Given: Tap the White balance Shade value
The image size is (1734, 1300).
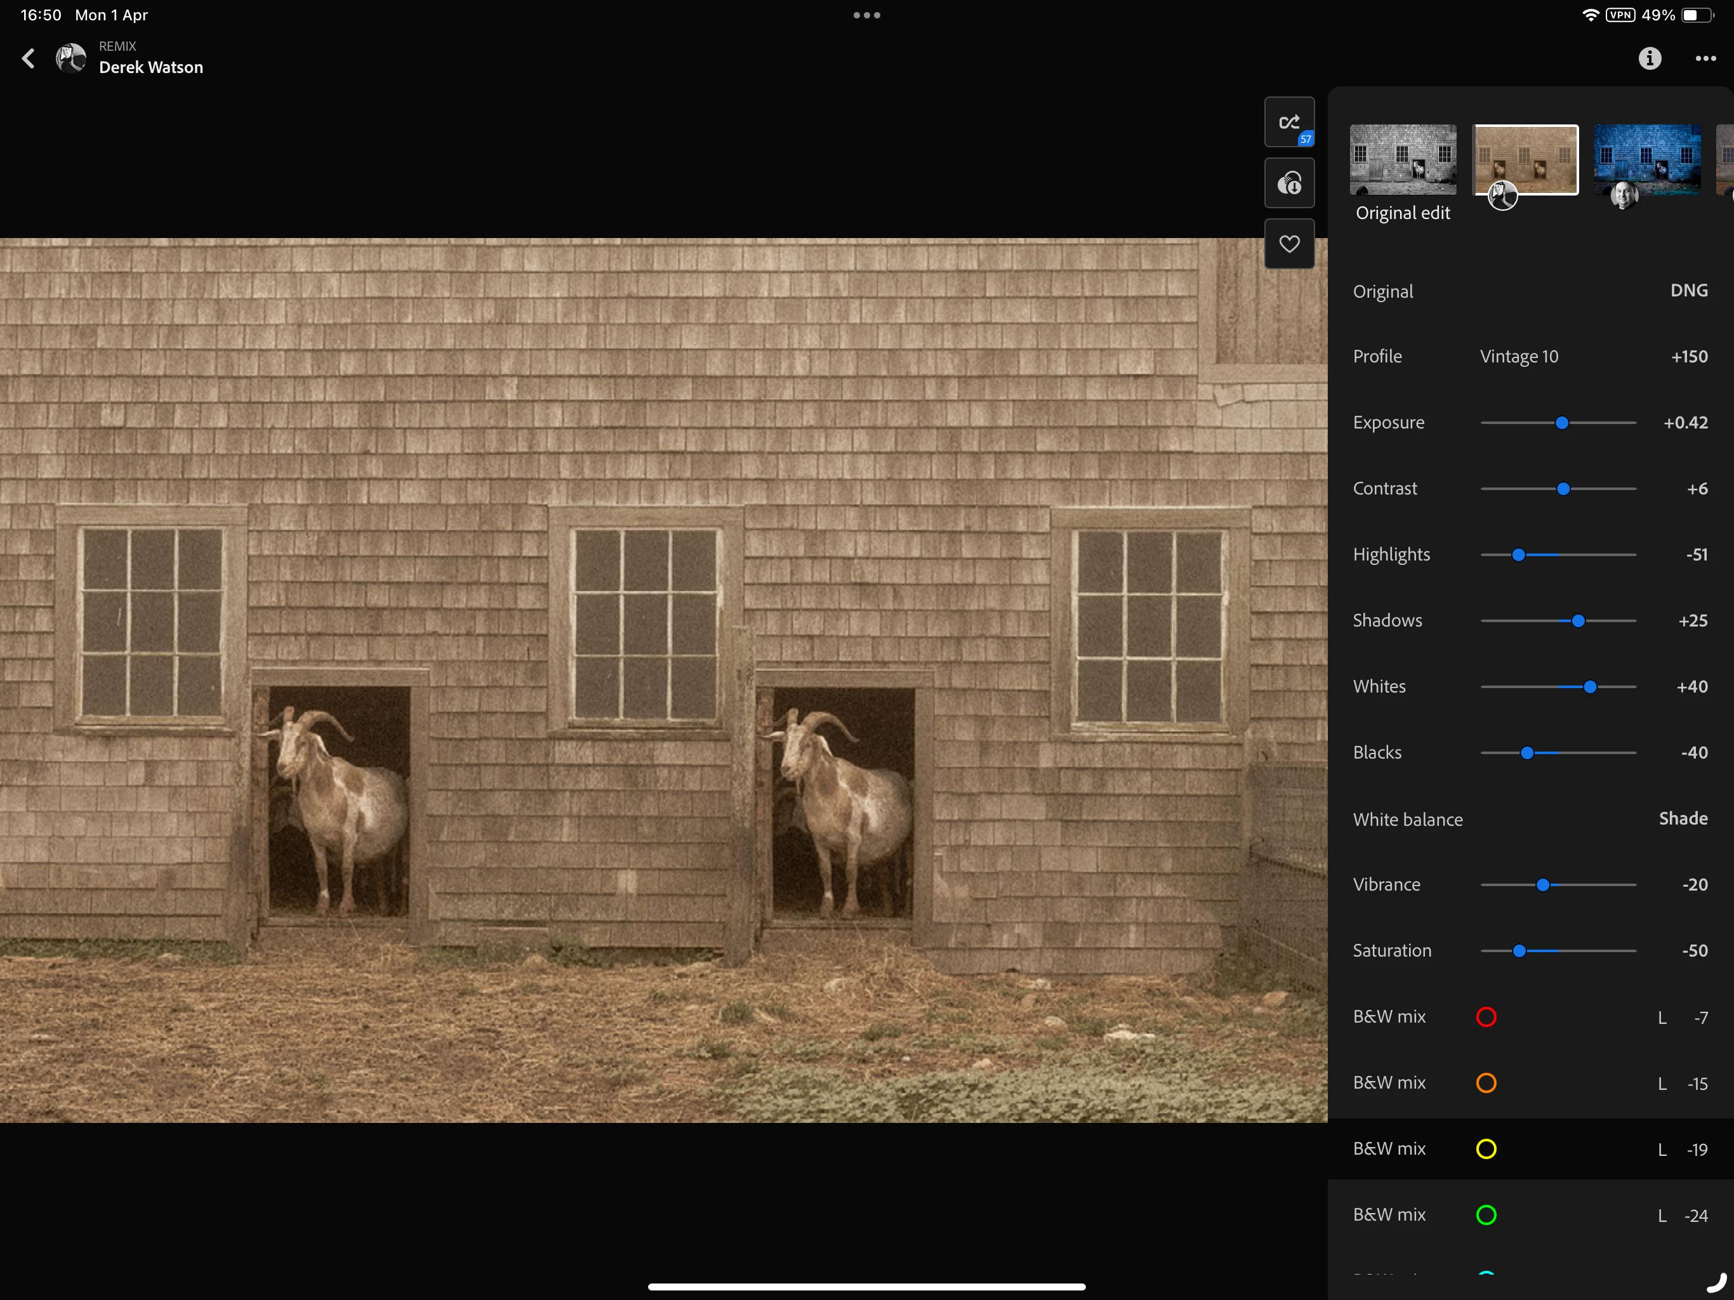Looking at the screenshot, I should 1682,819.
